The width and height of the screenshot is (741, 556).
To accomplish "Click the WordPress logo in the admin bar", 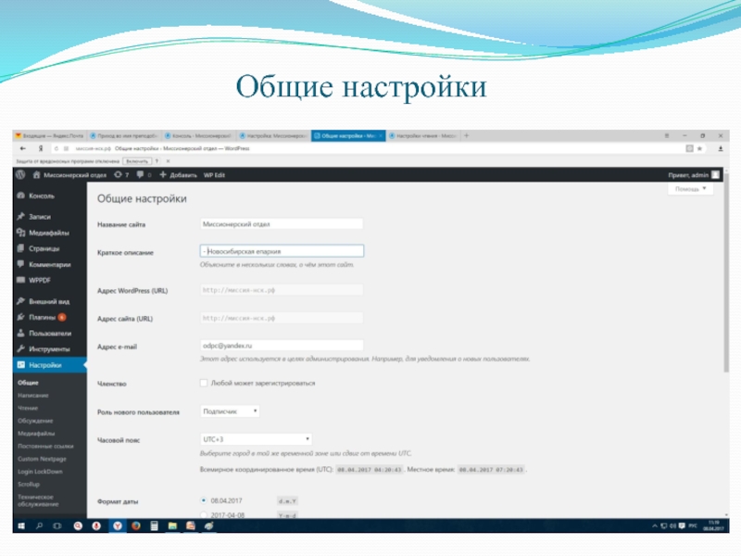I will (19, 174).
